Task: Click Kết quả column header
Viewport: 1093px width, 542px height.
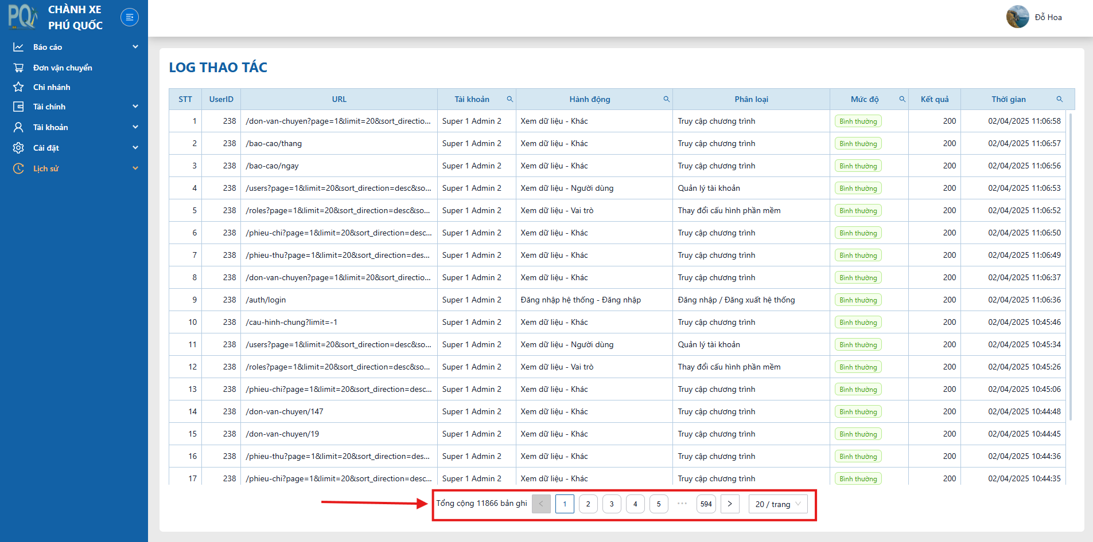Action: pyautogui.click(x=935, y=99)
